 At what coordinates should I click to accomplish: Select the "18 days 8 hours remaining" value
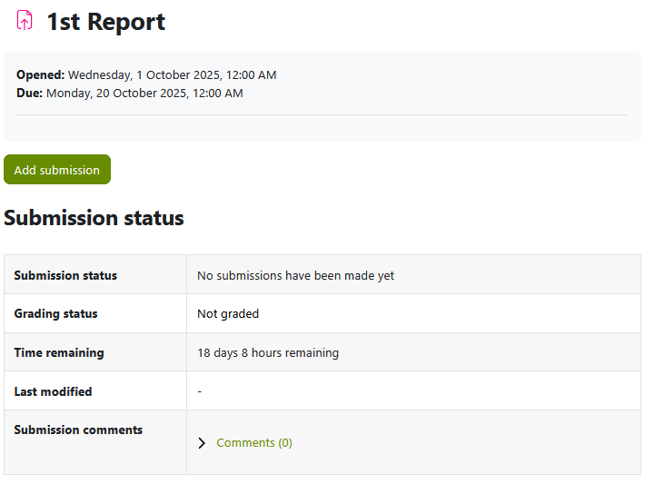(x=268, y=352)
